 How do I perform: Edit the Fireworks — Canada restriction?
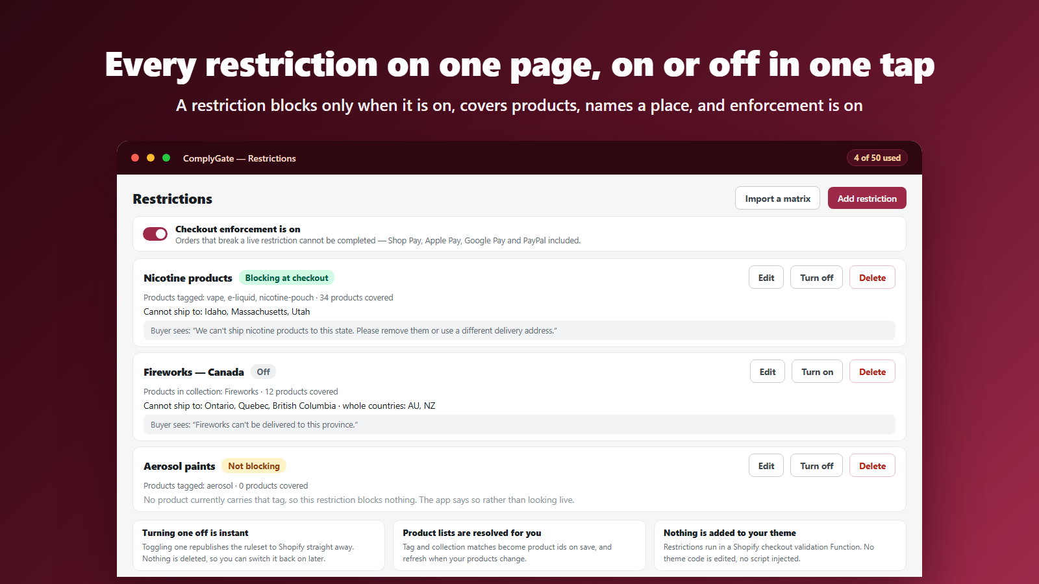click(x=768, y=372)
